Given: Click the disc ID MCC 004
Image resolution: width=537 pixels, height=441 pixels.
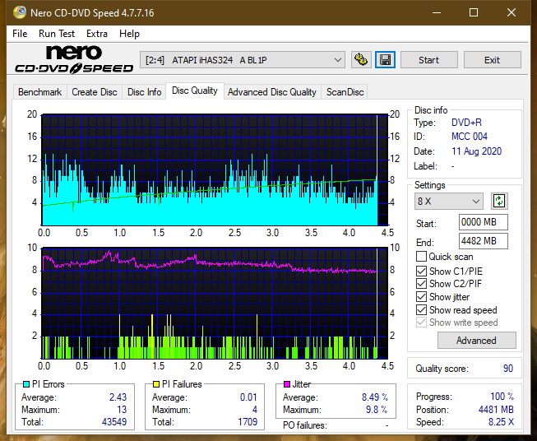Looking at the screenshot, I should tap(470, 137).
